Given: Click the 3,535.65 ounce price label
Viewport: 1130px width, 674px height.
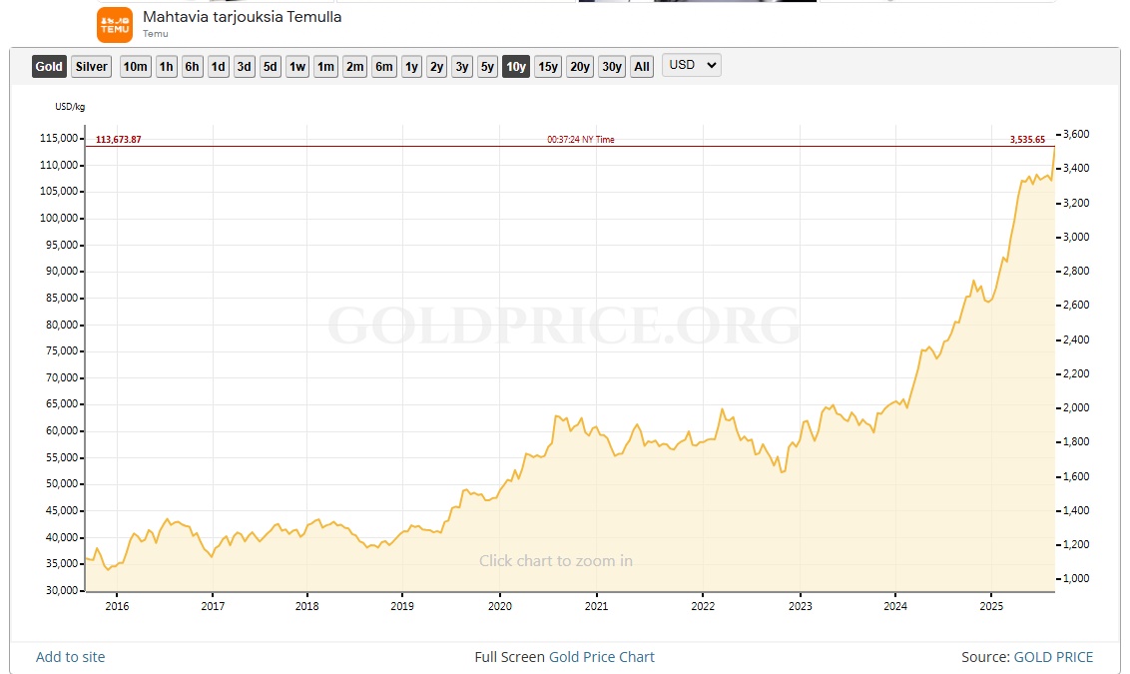Looking at the screenshot, I should (x=1027, y=139).
